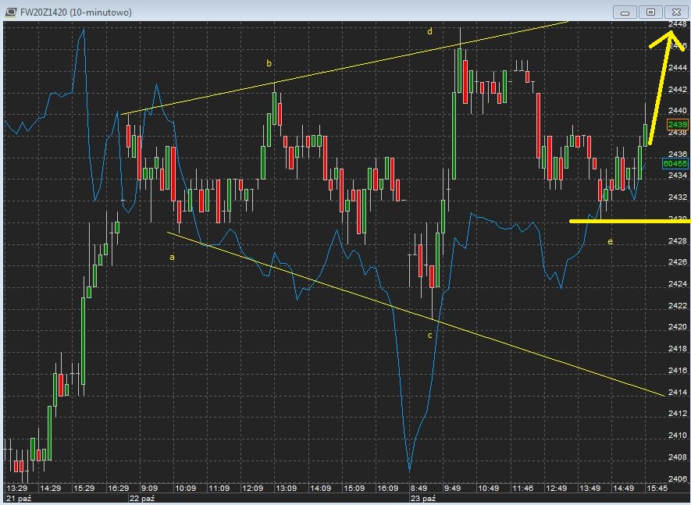Click time axis label 13:09

point(287,488)
